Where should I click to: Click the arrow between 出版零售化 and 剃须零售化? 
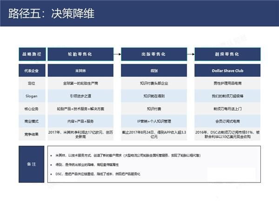tap(191, 54)
